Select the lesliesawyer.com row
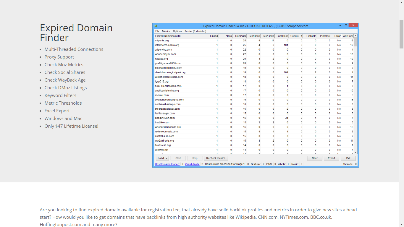404x227 pixels. click(254, 113)
